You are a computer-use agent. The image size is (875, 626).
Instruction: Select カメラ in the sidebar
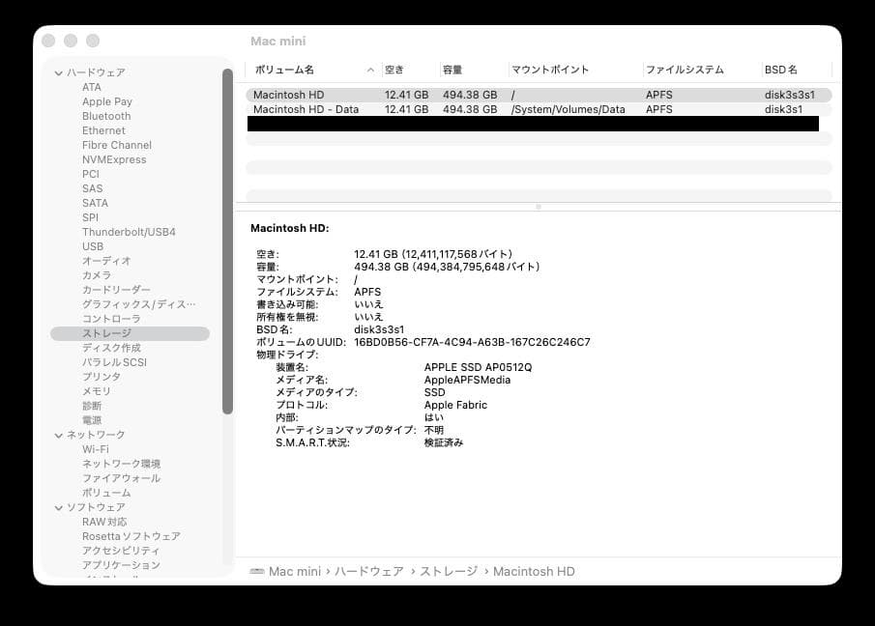coord(96,275)
